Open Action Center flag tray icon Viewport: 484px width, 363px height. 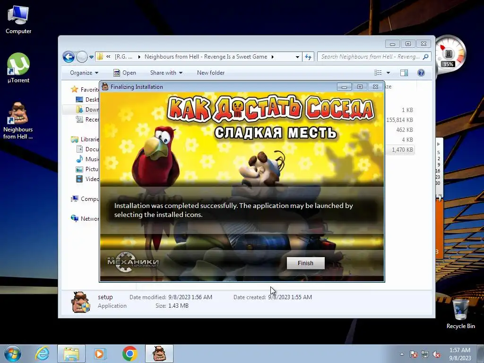coord(413,354)
